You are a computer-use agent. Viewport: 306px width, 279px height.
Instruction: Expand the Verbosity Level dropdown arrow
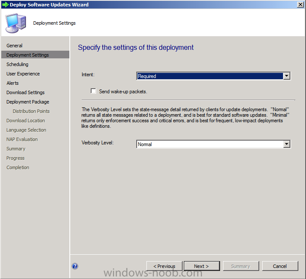pos(286,144)
